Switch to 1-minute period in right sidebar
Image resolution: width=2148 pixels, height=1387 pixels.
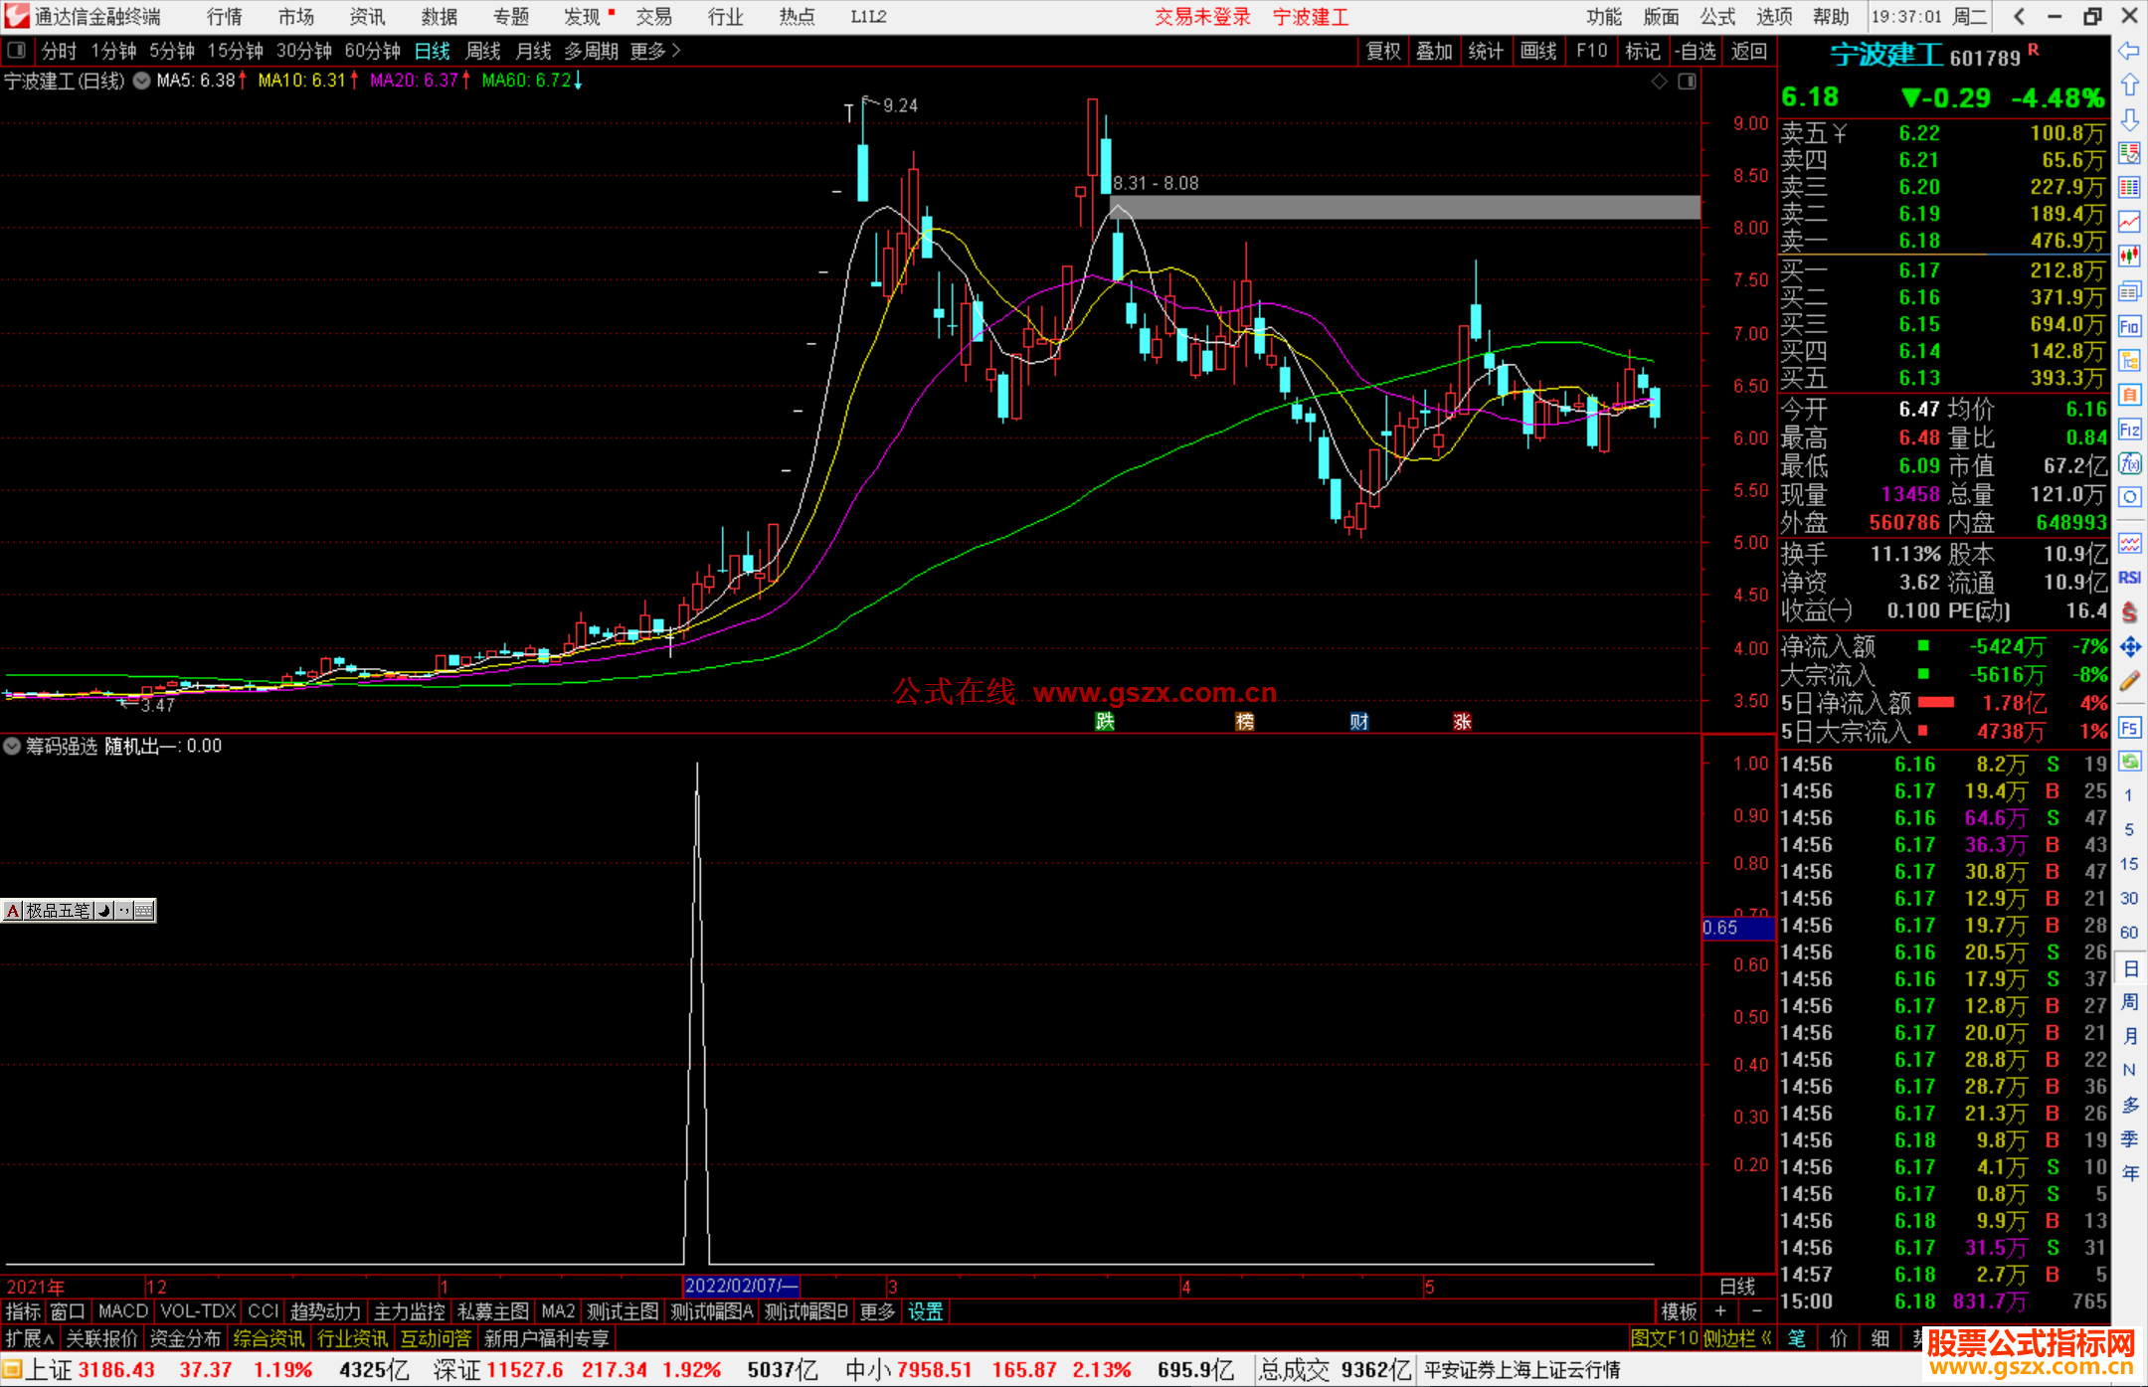click(2128, 795)
